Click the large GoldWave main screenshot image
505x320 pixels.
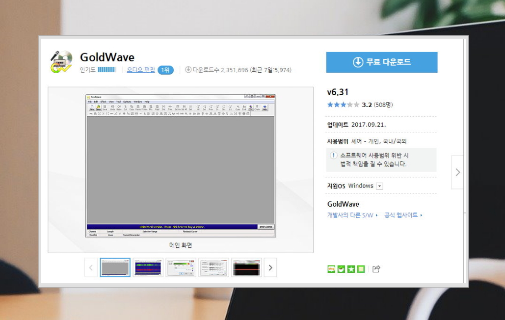point(181,166)
